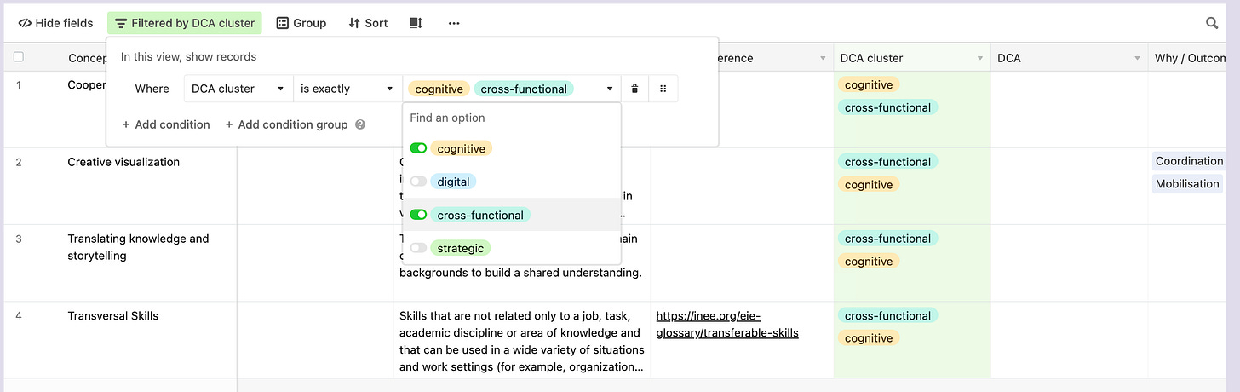
Task: Select the Creative visualization record name
Action: [x=123, y=162]
